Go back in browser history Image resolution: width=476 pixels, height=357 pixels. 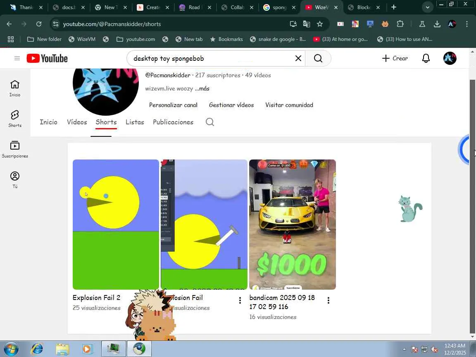(x=9, y=24)
